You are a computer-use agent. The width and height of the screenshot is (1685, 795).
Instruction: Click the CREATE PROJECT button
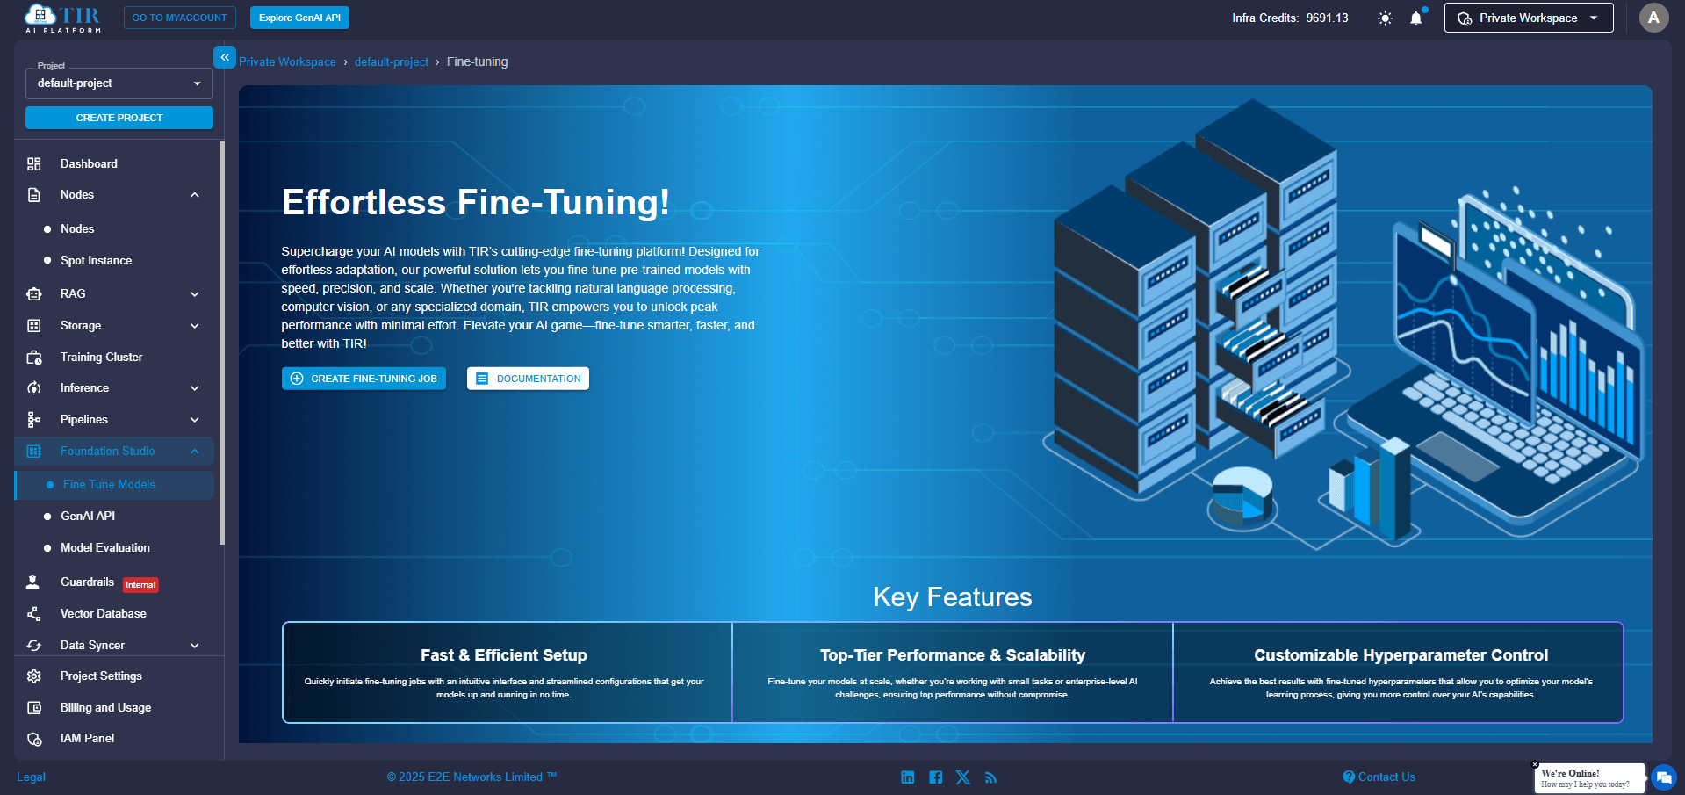tap(119, 118)
